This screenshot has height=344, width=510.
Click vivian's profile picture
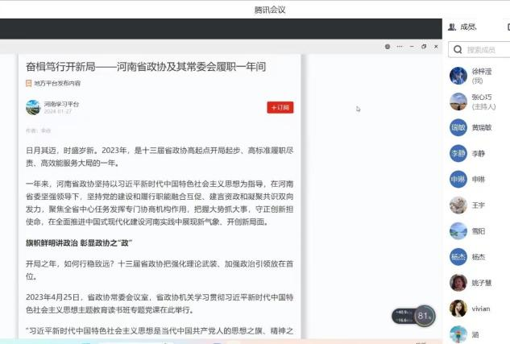(458, 309)
